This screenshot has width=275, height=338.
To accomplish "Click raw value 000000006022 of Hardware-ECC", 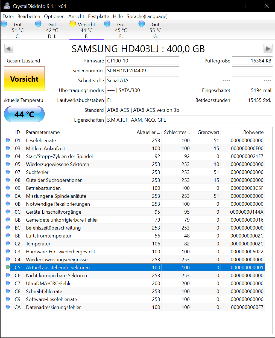I will coord(247,252).
